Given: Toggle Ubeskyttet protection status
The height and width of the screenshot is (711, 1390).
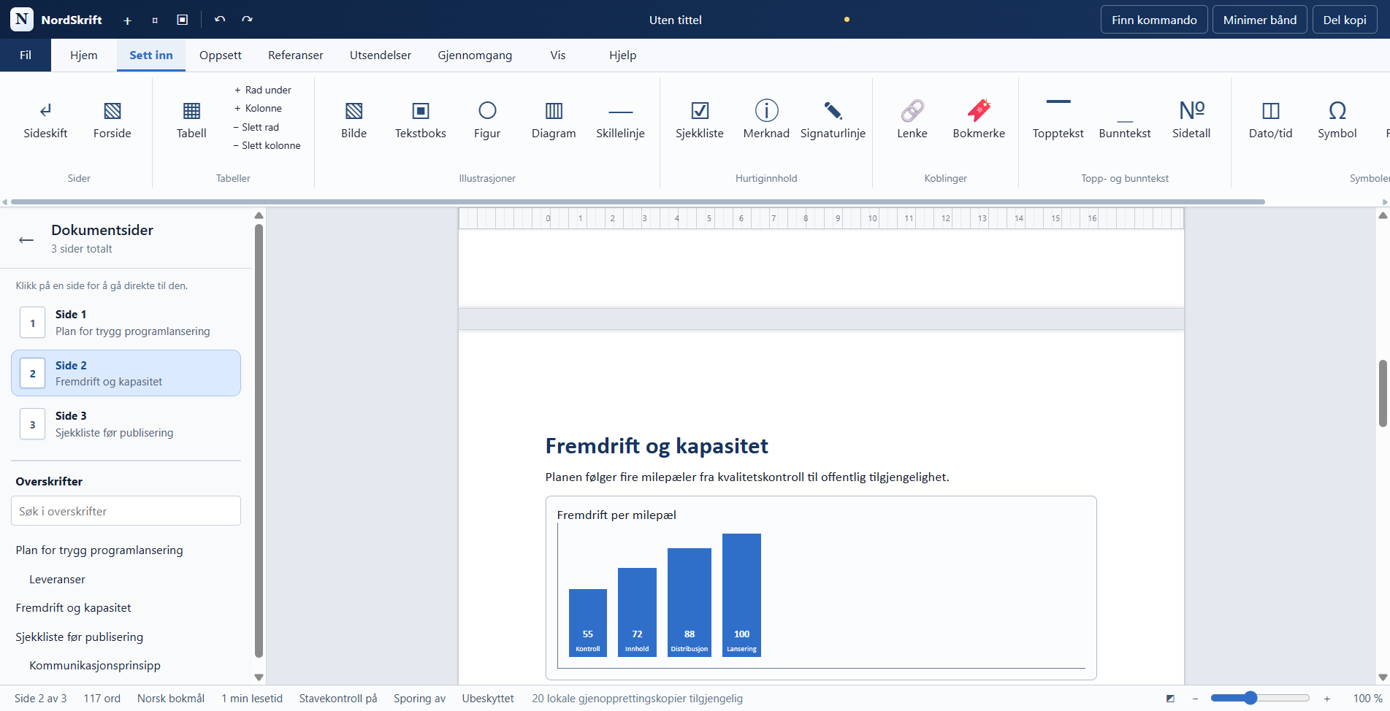Looking at the screenshot, I should pyautogui.click(x=488, y=699).
